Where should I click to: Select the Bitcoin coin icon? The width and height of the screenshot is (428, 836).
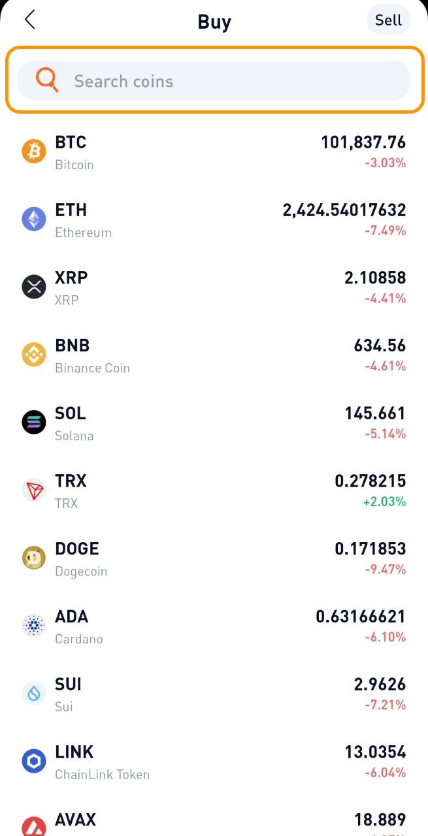pyautogui.click(x=34, y=152)
